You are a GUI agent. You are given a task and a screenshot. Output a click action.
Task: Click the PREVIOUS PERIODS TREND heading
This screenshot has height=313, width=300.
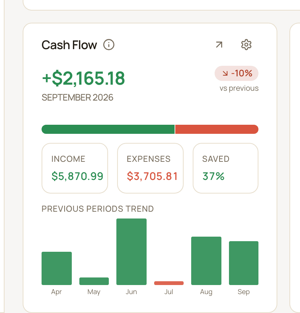[98, 209]
